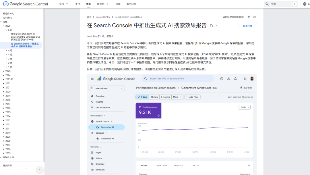Toggle the Total impressions checkbox
The height and width of the screenshot is (175, 310).
pos(140,107)
